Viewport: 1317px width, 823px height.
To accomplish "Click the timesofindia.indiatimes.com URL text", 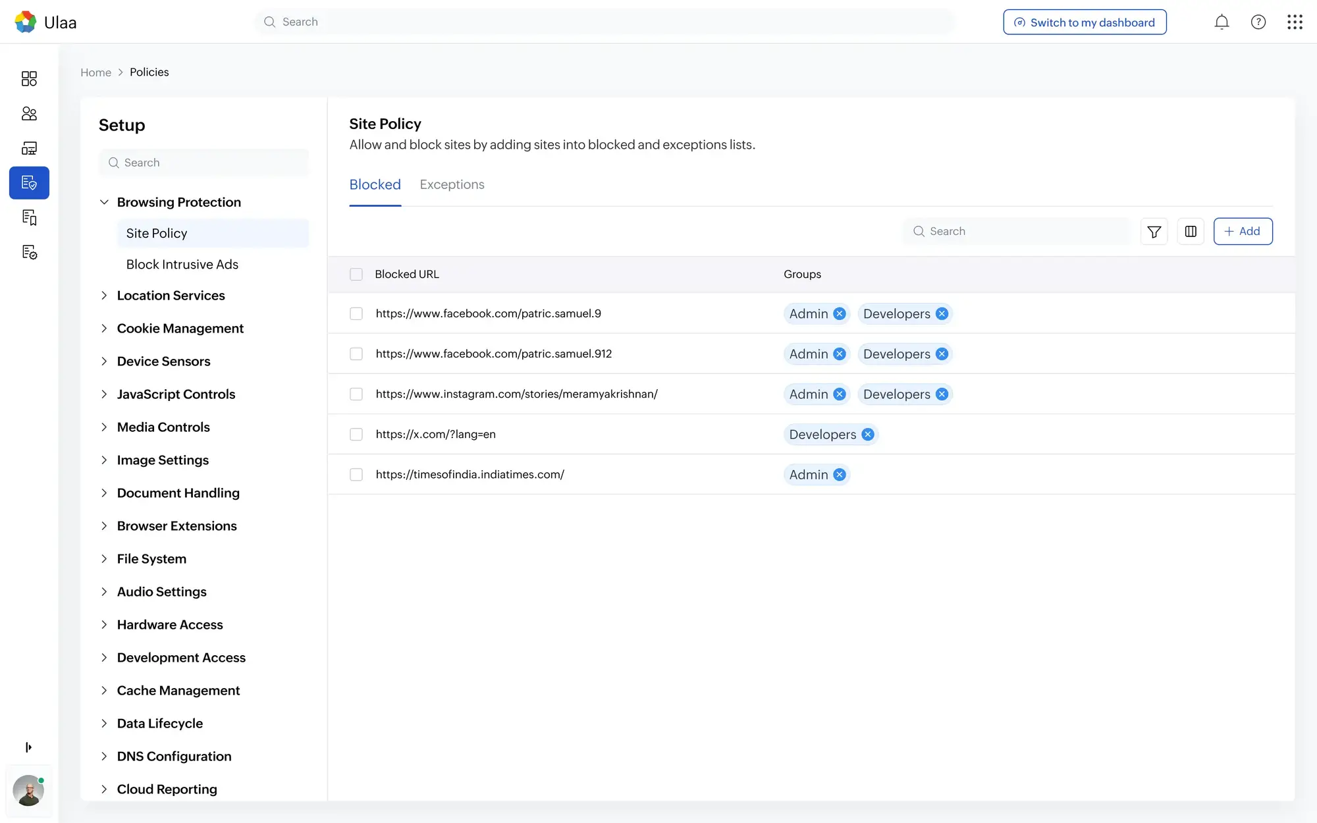I will 470,475.
